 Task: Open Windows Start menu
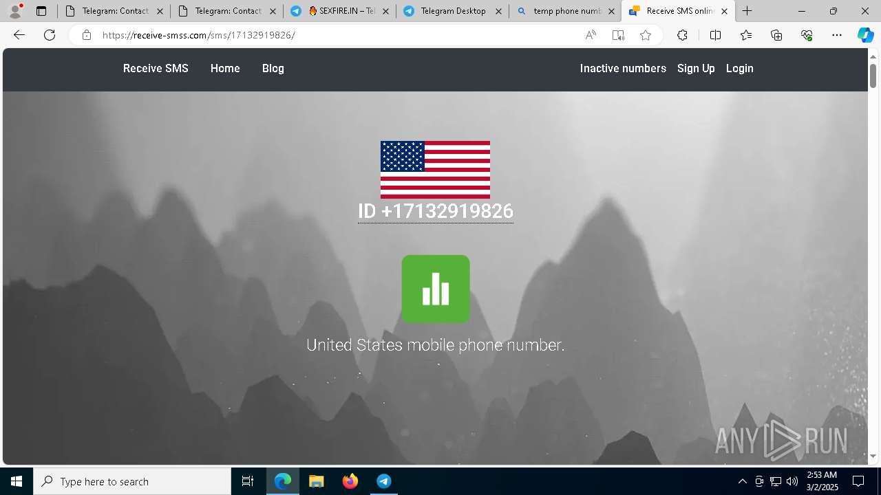pyautogui.click(x=17, y=481)
